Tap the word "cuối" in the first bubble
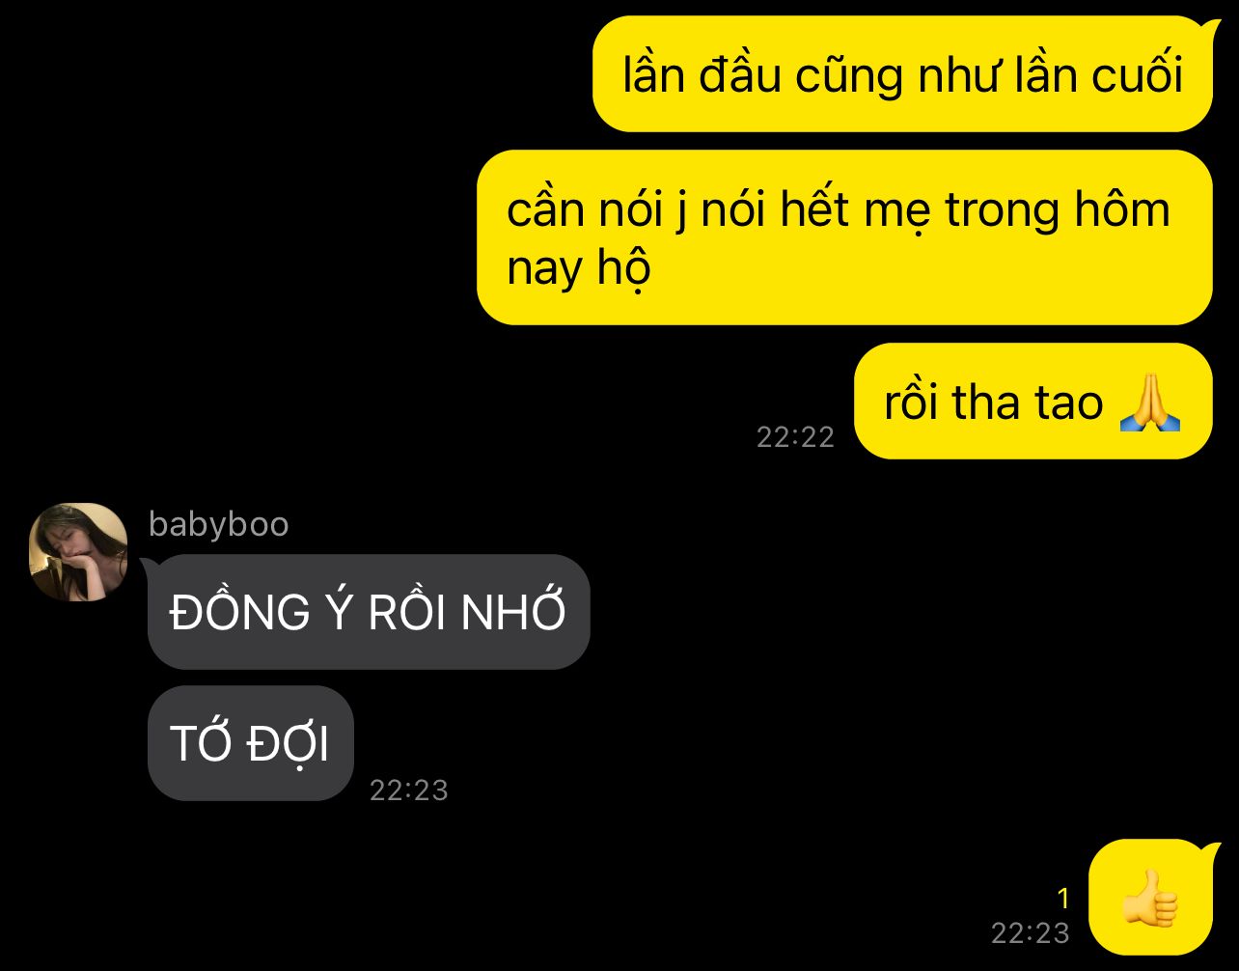 coord(1137,74)
